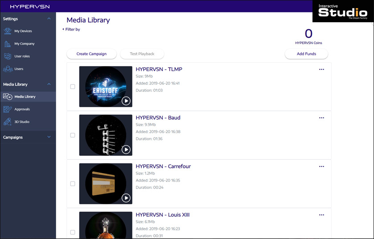Viewport: 374px width, 239px height.
Task: Click the Media Library page heading
Action: (x=88, y=20)
